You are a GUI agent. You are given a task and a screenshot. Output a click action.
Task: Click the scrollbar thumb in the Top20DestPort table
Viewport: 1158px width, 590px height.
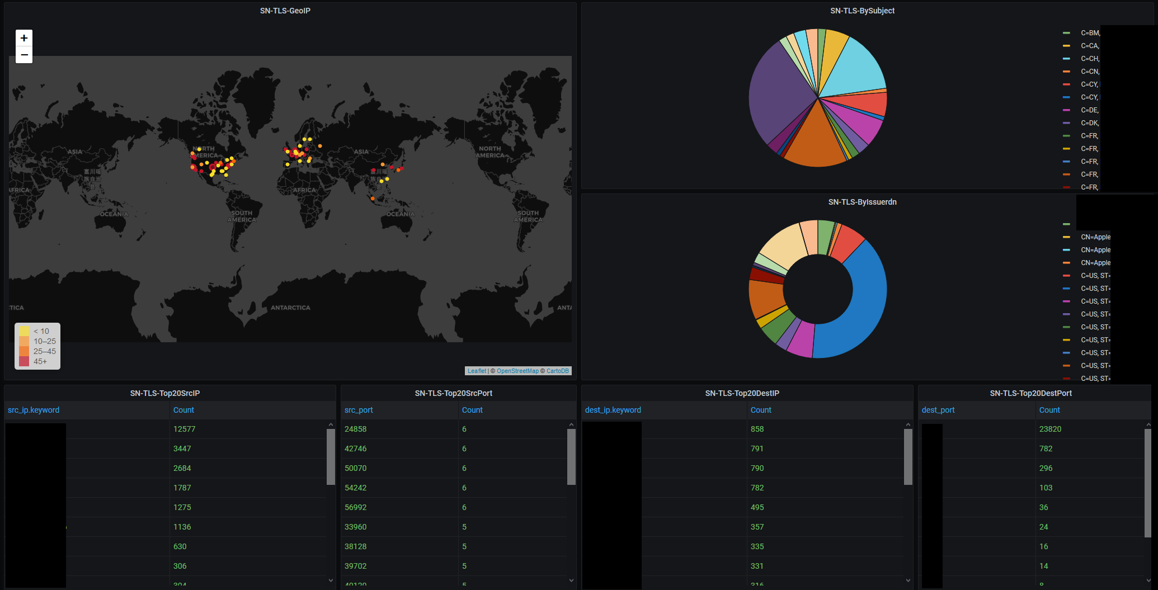click(1148, 483)
